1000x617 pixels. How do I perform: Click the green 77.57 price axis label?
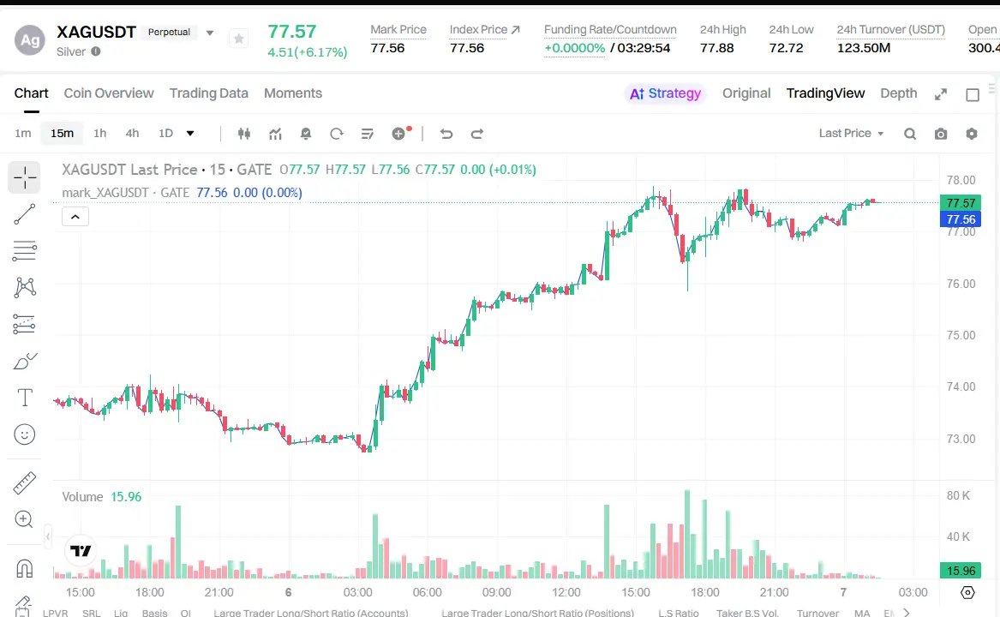[961, 203]
